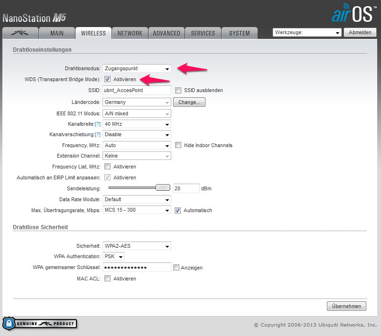
Task: Click the SSID input field
Action: 137,90
